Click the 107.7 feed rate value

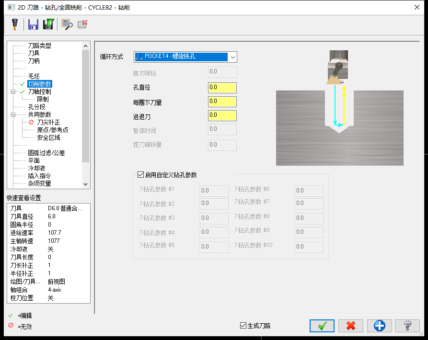tap(54, 233)
